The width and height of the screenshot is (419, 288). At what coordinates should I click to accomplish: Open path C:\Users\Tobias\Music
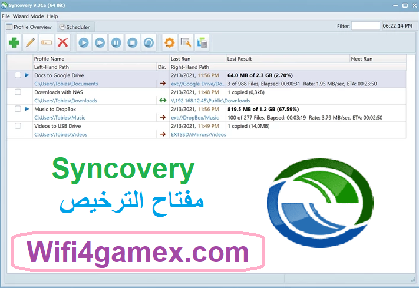(60, 118)
